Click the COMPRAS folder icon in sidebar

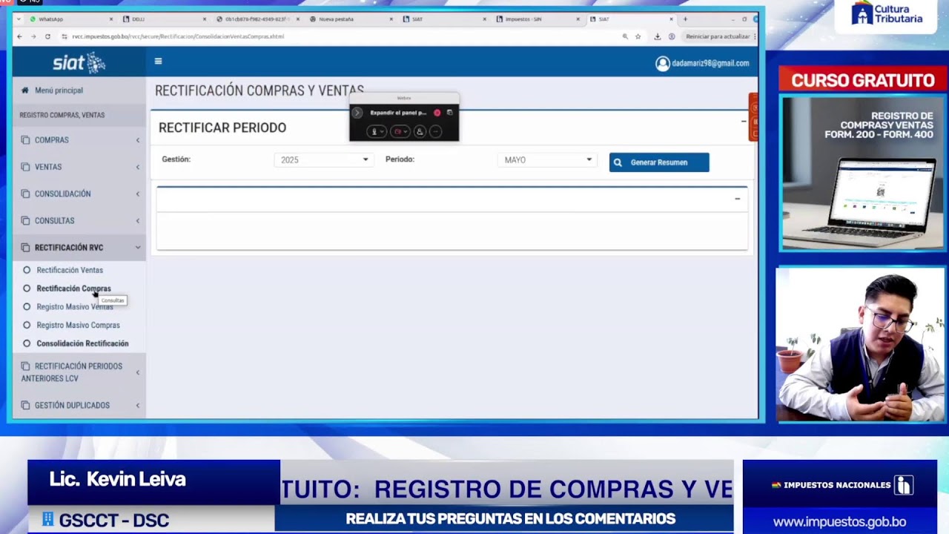[x=26, y=140]
